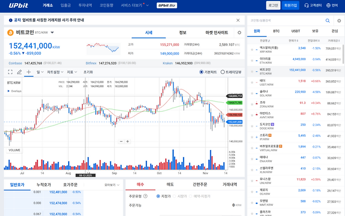Favorite BTC/KRW with star icon
Screen dimensions: 345x216
click(252, 71)
